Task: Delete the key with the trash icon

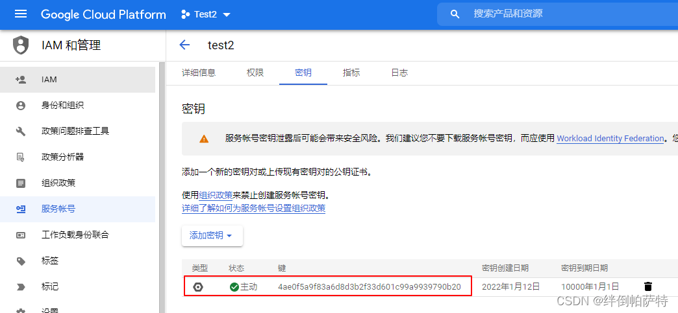Action: [647, 286]
